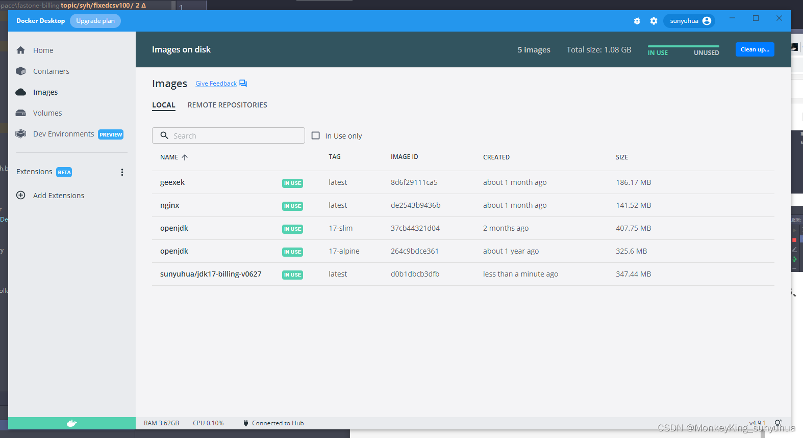Go to Containers in the sidebar
The height and width of the screenshot is (438, 803).
coord(51,71)
